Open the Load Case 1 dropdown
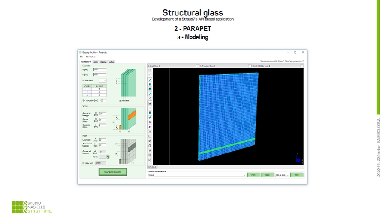The width and height of the screenshot is (386, 216). click(x=197, y=66)
